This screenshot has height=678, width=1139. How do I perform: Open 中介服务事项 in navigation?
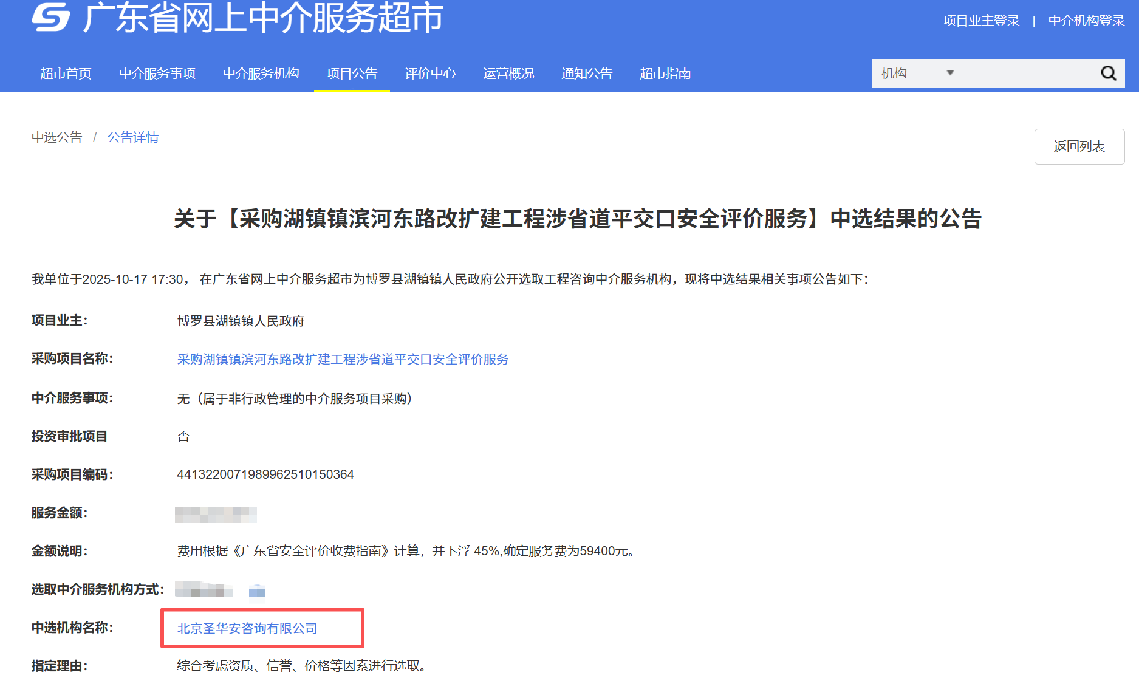(x=157, y=74)
